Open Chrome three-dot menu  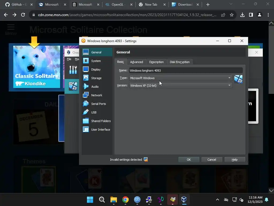tap(268, 15)
